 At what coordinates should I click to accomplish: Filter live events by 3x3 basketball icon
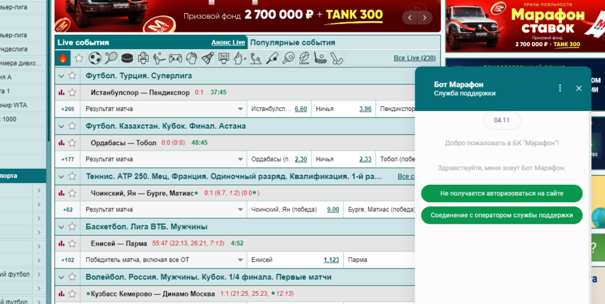click(223, 58)
